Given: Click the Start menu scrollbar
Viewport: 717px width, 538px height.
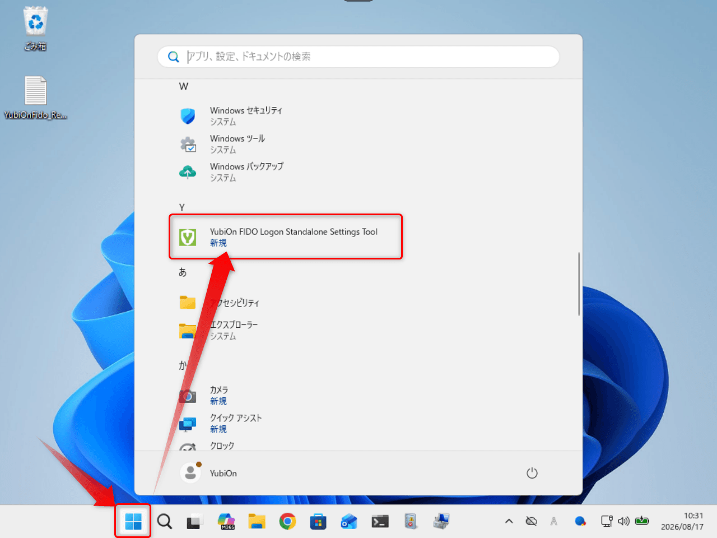Looking at the screenshot, I should 579,284.
